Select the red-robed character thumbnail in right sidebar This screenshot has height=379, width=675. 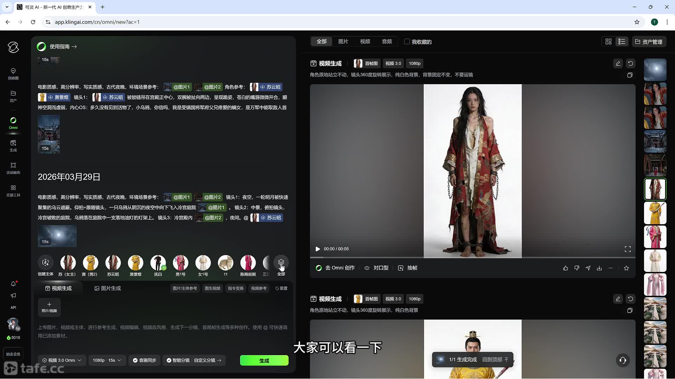[x=655, y=189]
